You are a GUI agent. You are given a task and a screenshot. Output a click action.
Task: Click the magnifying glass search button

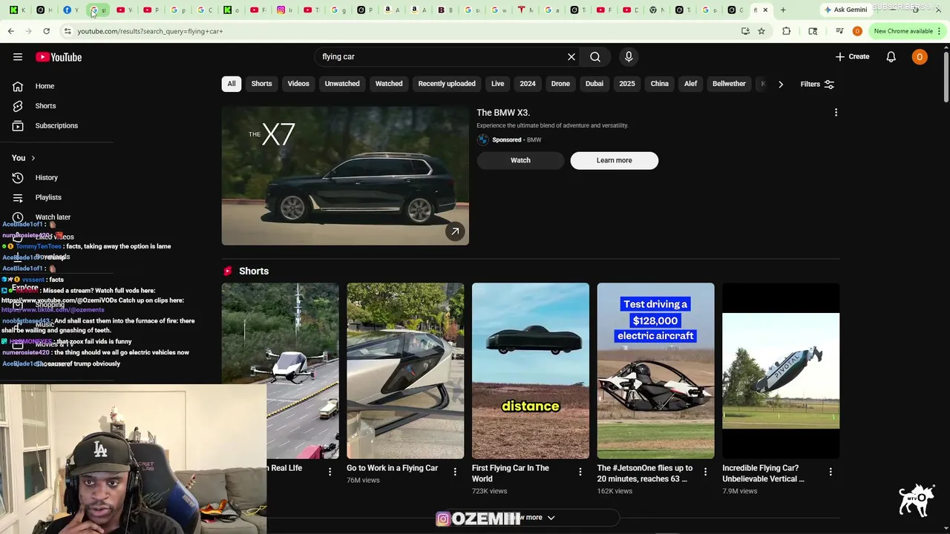click(595, 57)
